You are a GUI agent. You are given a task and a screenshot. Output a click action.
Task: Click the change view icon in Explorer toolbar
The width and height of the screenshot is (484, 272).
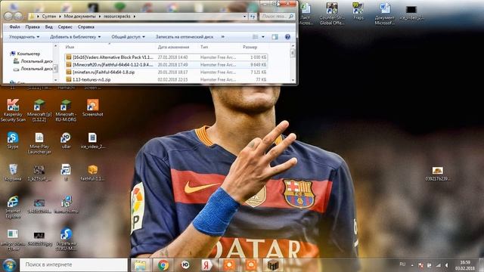(x=256, y=37)
